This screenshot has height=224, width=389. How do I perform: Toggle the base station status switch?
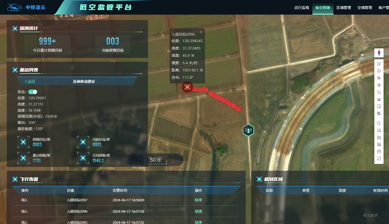33,92
